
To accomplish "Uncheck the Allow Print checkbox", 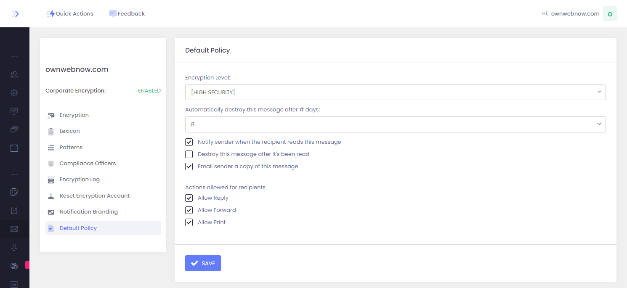I will coord(189,222).
